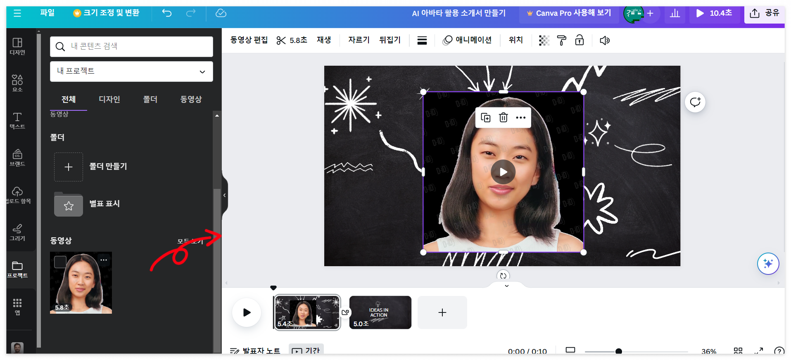Screen dimensions: 791x360
Task: Open 발표자 노트 presenter notes
Action: [x=255, y=350]
